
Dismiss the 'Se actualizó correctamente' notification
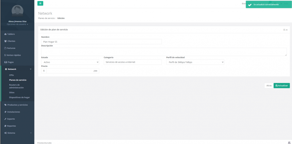269,5
